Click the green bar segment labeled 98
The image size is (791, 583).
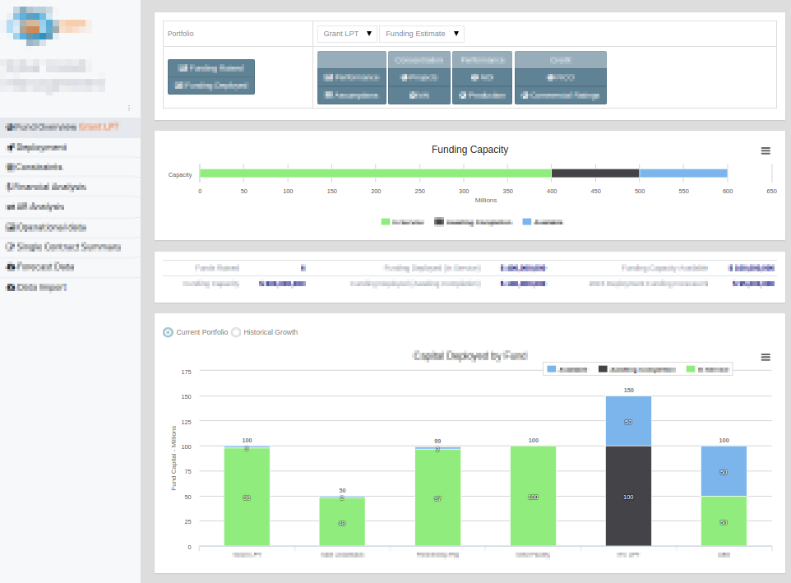247,497
